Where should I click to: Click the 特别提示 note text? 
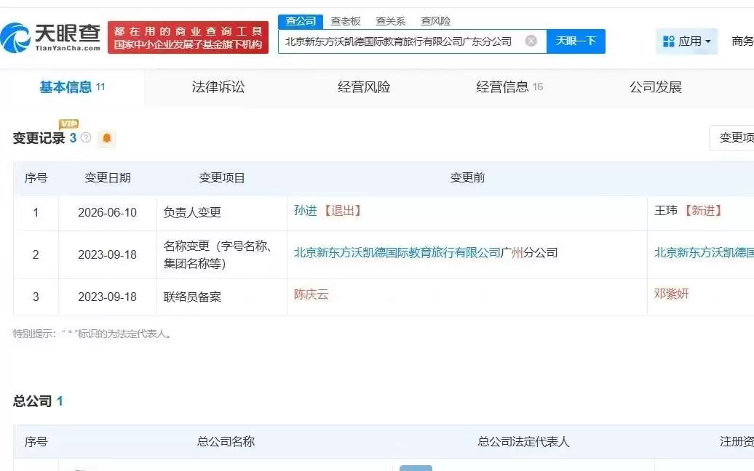(92, 334)
